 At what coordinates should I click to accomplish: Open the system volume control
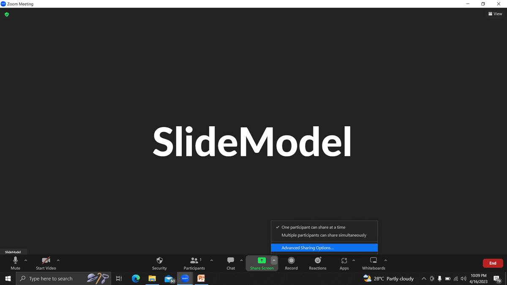[x=463, y=279]
